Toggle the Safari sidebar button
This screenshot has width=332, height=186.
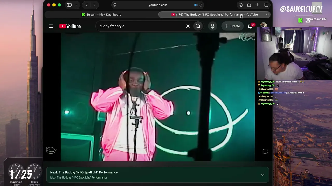(x=69, y=5)
